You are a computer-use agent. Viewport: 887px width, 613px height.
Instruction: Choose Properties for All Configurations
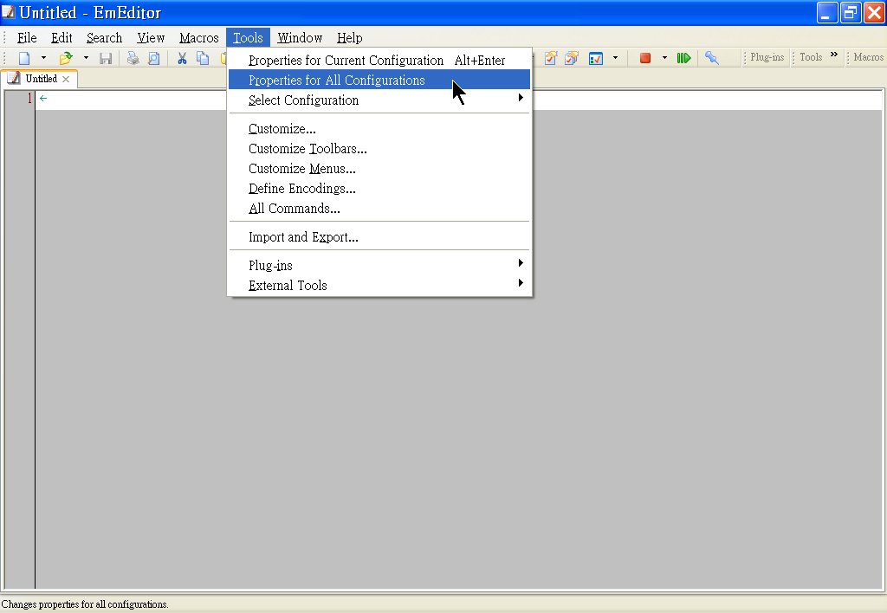379,80
